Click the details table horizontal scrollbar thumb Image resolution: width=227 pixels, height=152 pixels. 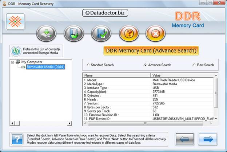[x=146, y=123]
